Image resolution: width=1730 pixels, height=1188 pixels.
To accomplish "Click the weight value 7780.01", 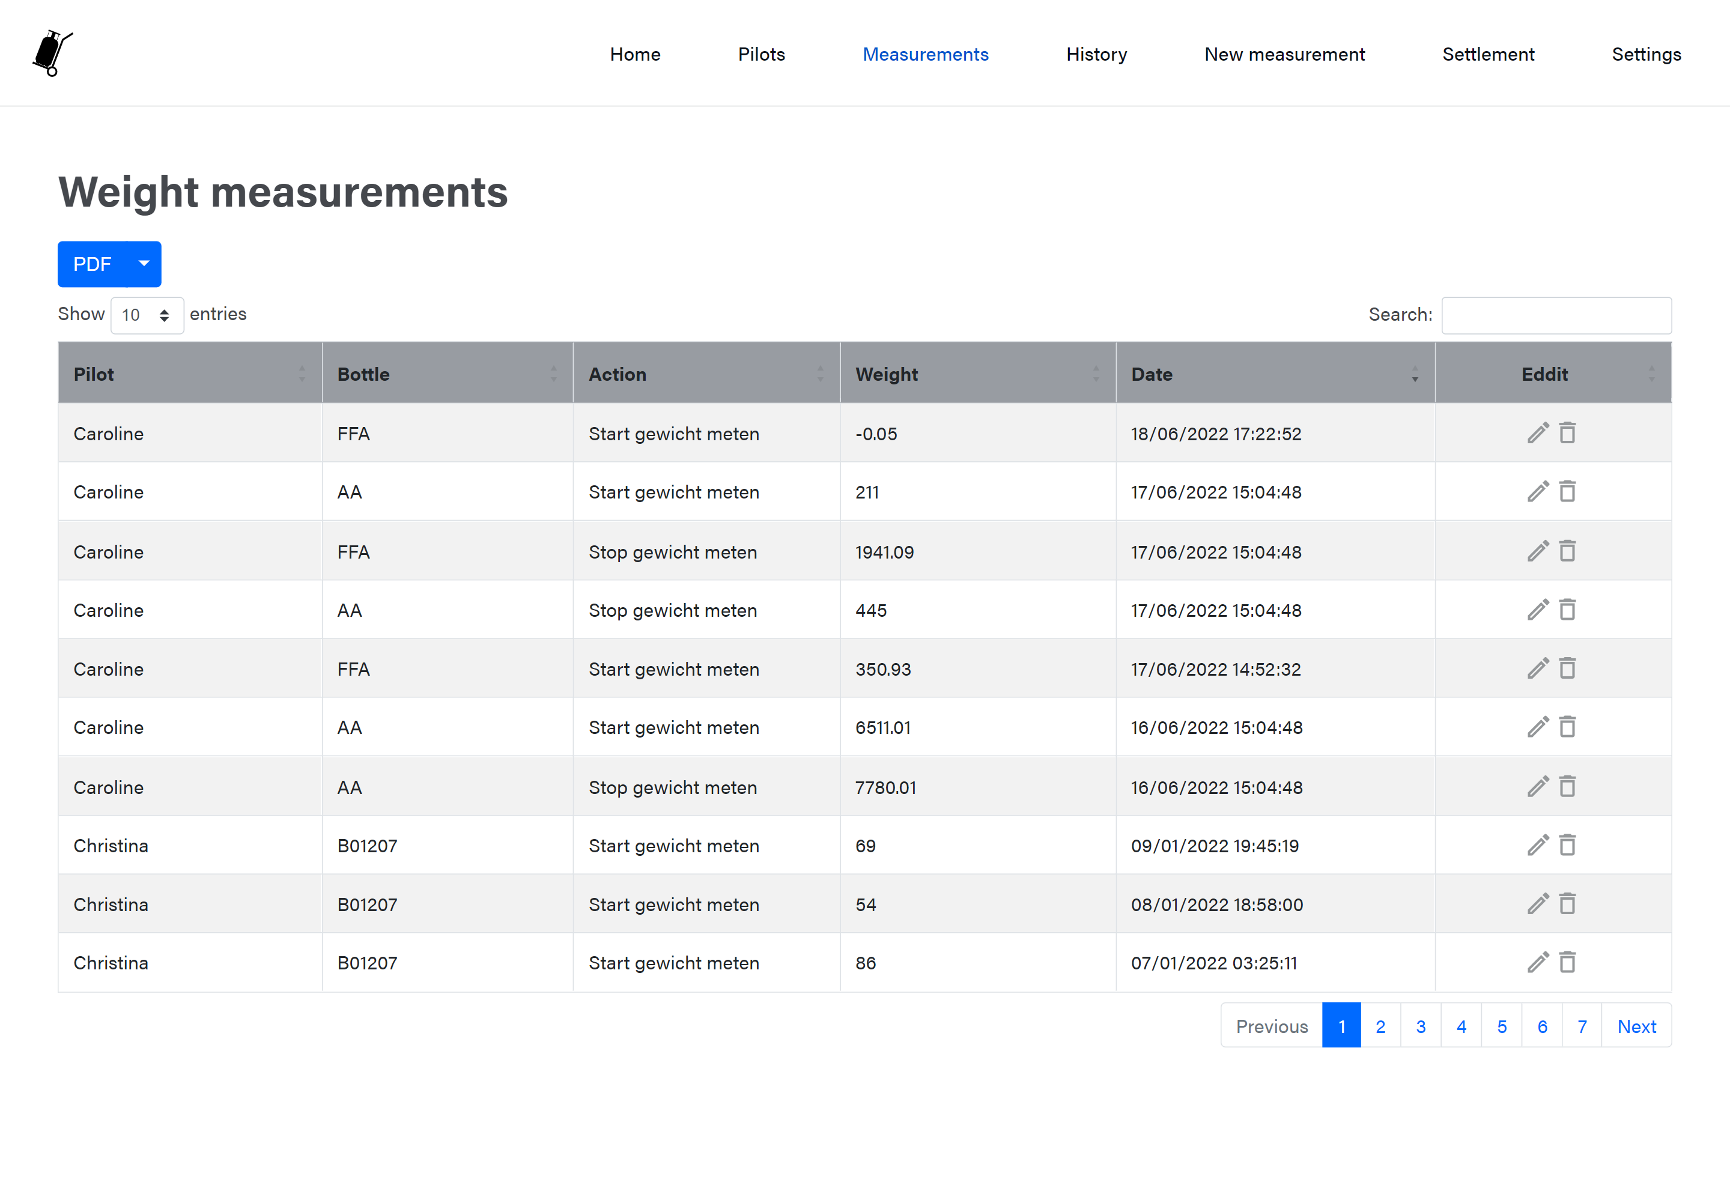I will point(885,787).
